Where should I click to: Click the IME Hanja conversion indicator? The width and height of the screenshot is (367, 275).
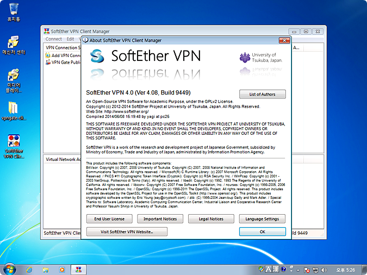point(276,270)
